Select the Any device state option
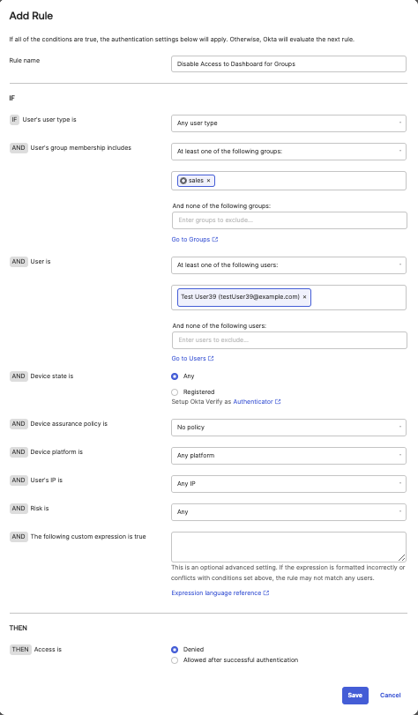418x715 pixels. tap(175, 376)
